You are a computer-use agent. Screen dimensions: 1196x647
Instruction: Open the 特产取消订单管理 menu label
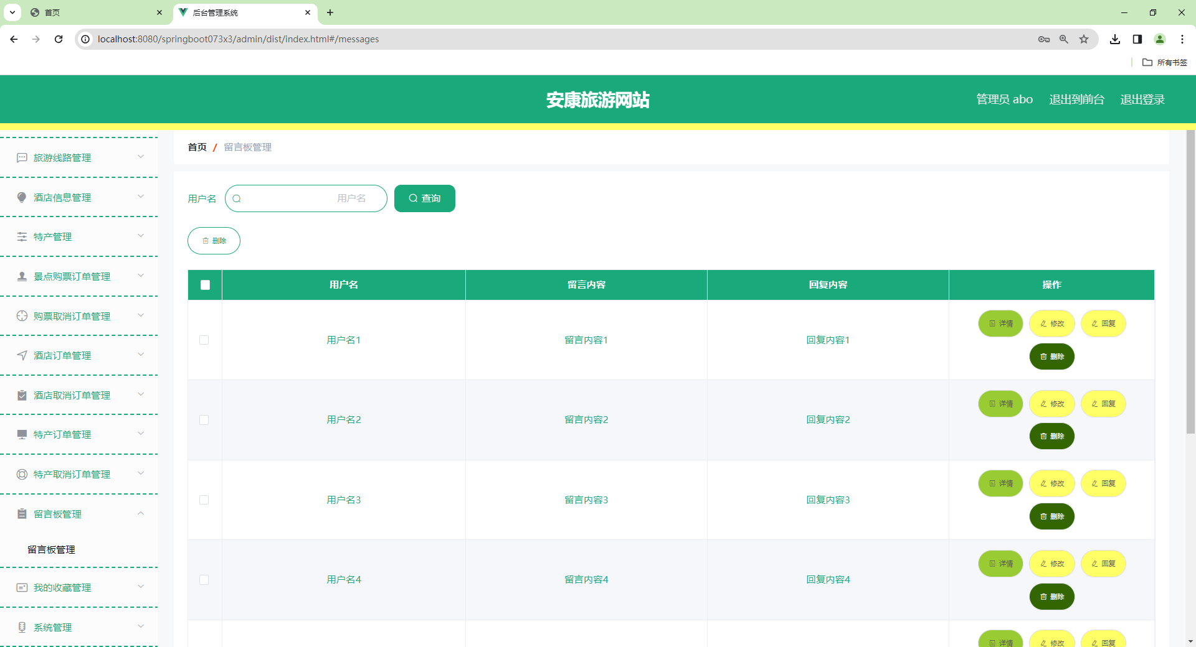pyautogui.click(x=72, y=475)
